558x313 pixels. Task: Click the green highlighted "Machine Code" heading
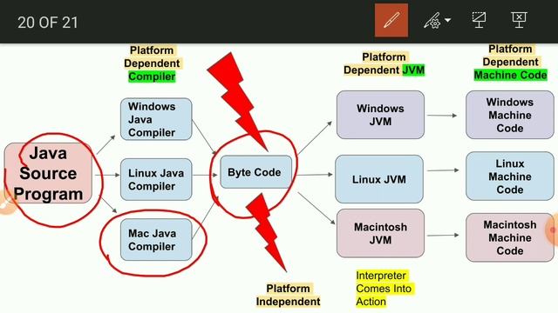(x=510, y=76)
